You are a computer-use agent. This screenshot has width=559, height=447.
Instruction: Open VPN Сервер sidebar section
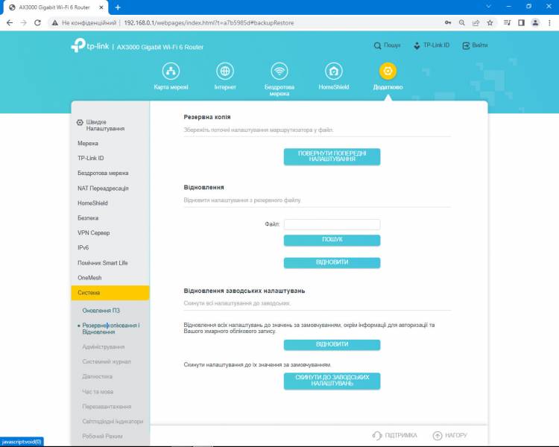(94, 232)
